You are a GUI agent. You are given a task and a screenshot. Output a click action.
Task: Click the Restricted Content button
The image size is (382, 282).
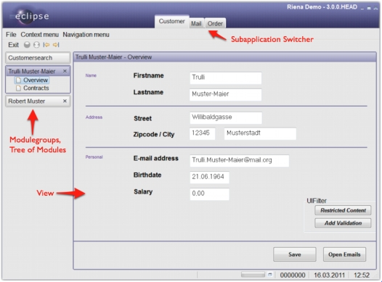pyautogui.click(x=343, y=210)
